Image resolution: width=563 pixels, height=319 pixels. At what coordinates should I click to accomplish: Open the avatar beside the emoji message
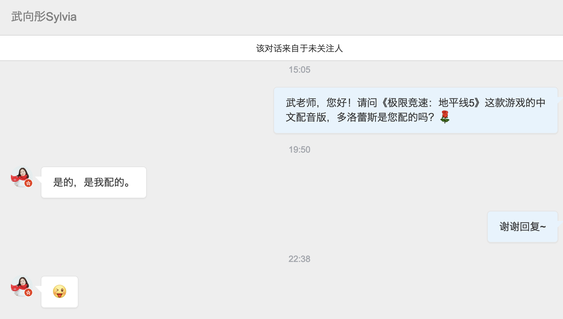[22, 286]
